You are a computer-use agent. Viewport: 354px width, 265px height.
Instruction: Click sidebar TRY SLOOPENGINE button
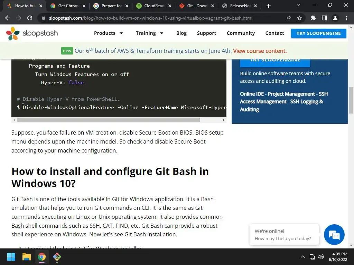tap(275, 62)
